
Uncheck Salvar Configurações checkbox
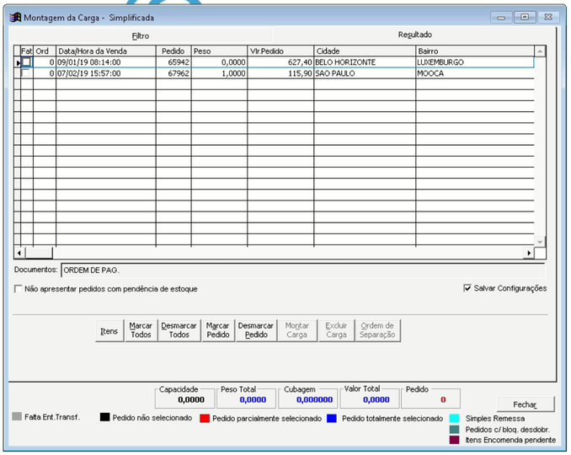tap(467, 288)
